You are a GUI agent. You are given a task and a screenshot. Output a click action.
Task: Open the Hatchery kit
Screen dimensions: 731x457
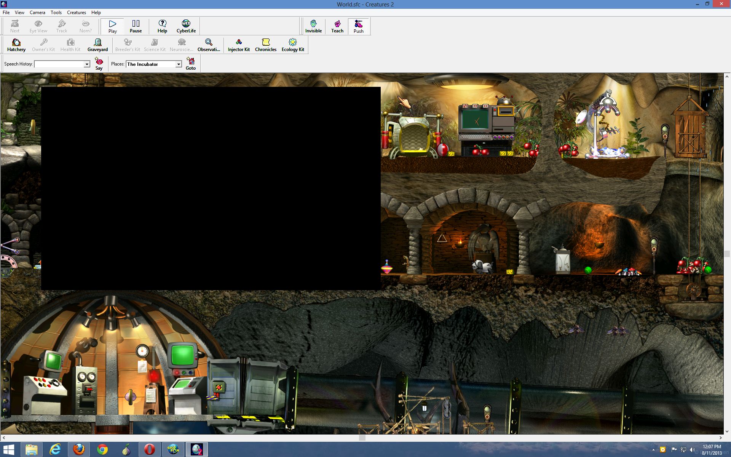coord(16,45)
